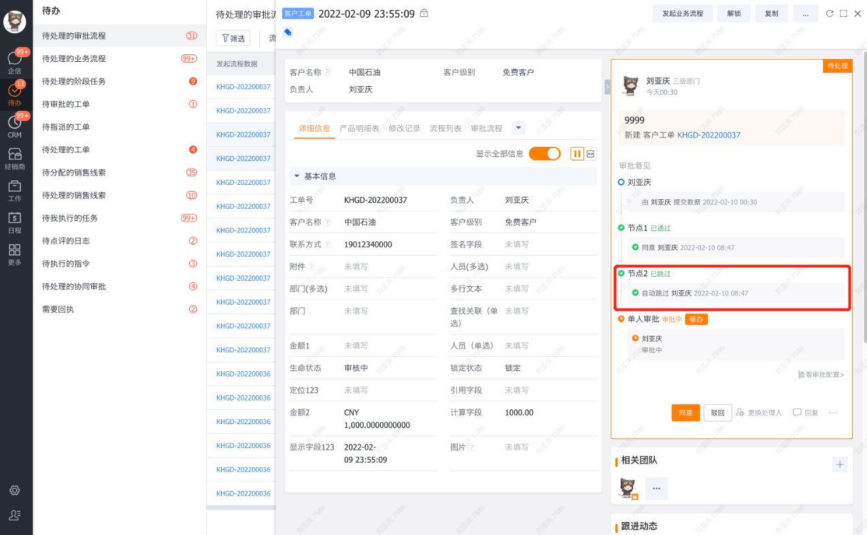Click the help icon beside 附件
This screenshot has height=535, width=867.
click(311, 267)
